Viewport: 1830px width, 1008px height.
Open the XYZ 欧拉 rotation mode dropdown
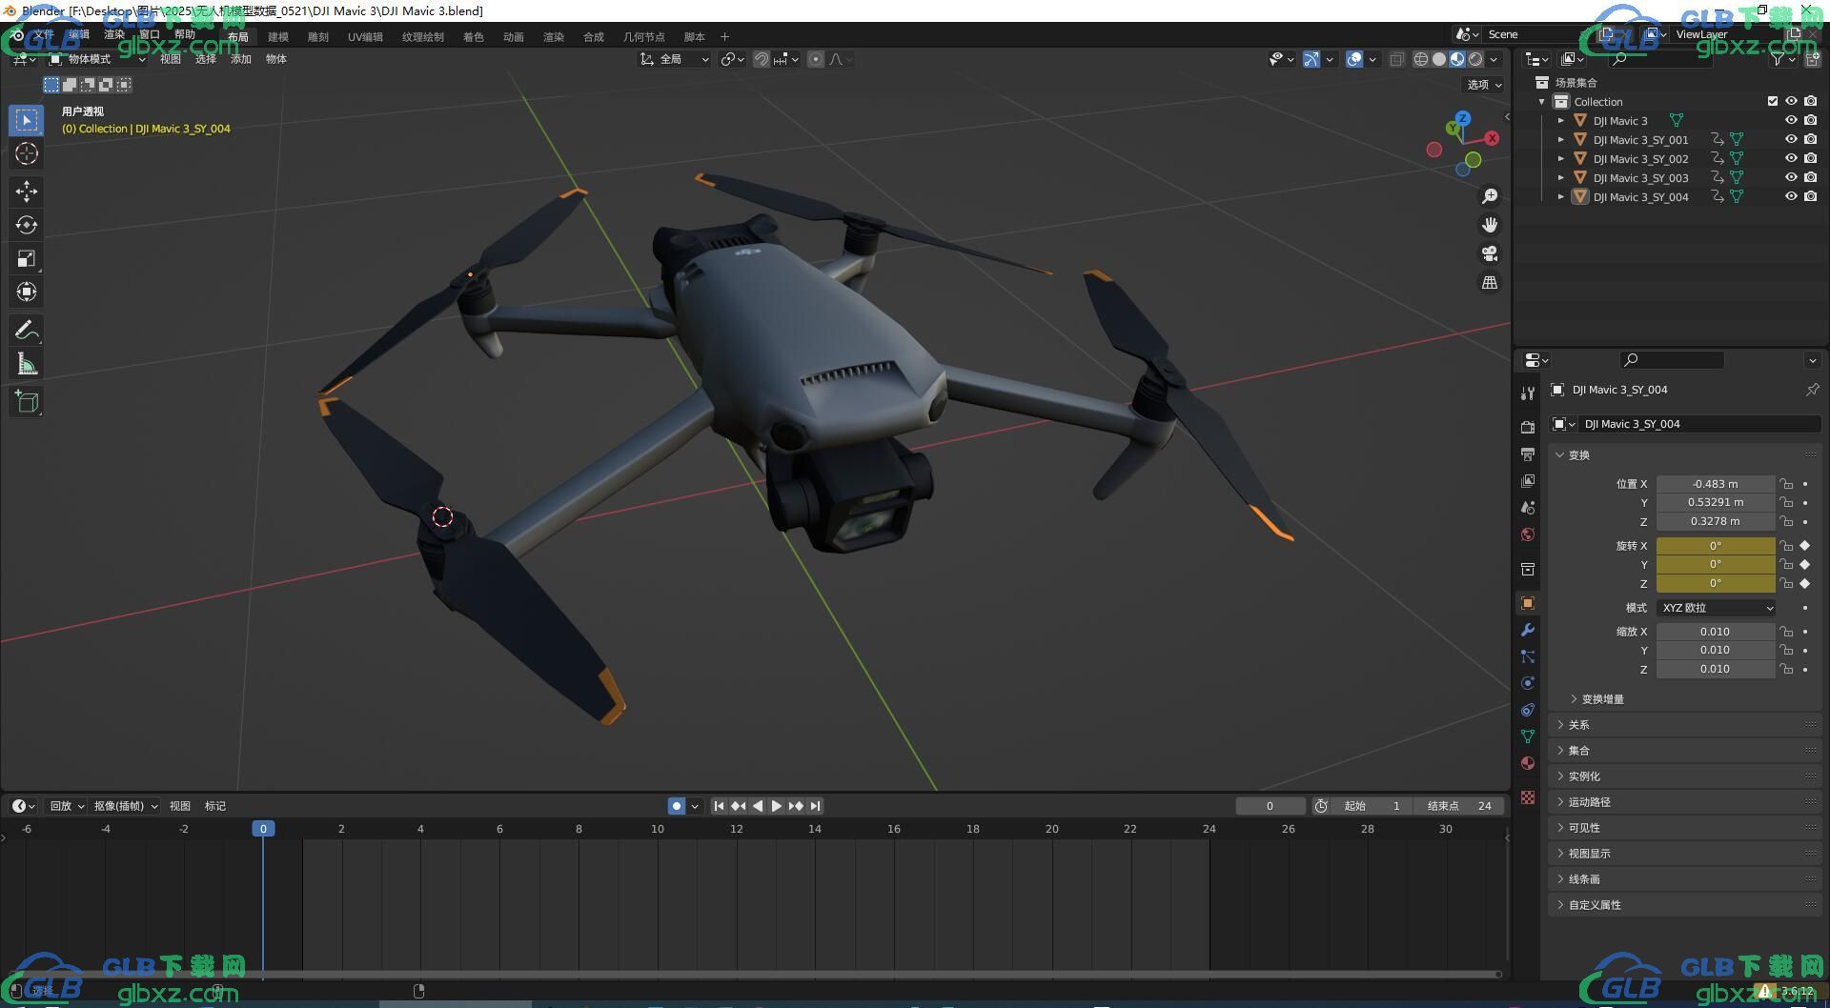1716,608
